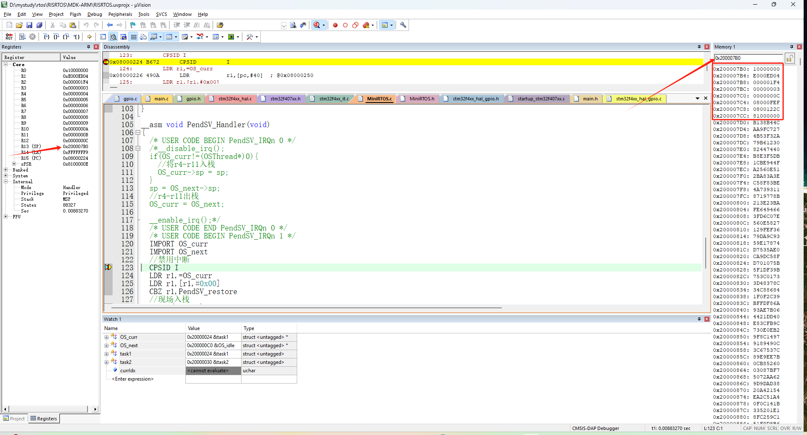The image size is (807, 435).
Task: Open the Peripherals menu
Action: point(120,14)
